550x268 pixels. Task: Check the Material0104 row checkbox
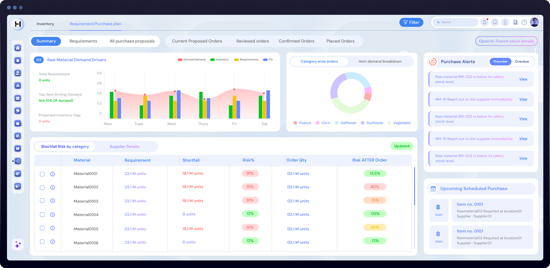[x=42, y=215]
